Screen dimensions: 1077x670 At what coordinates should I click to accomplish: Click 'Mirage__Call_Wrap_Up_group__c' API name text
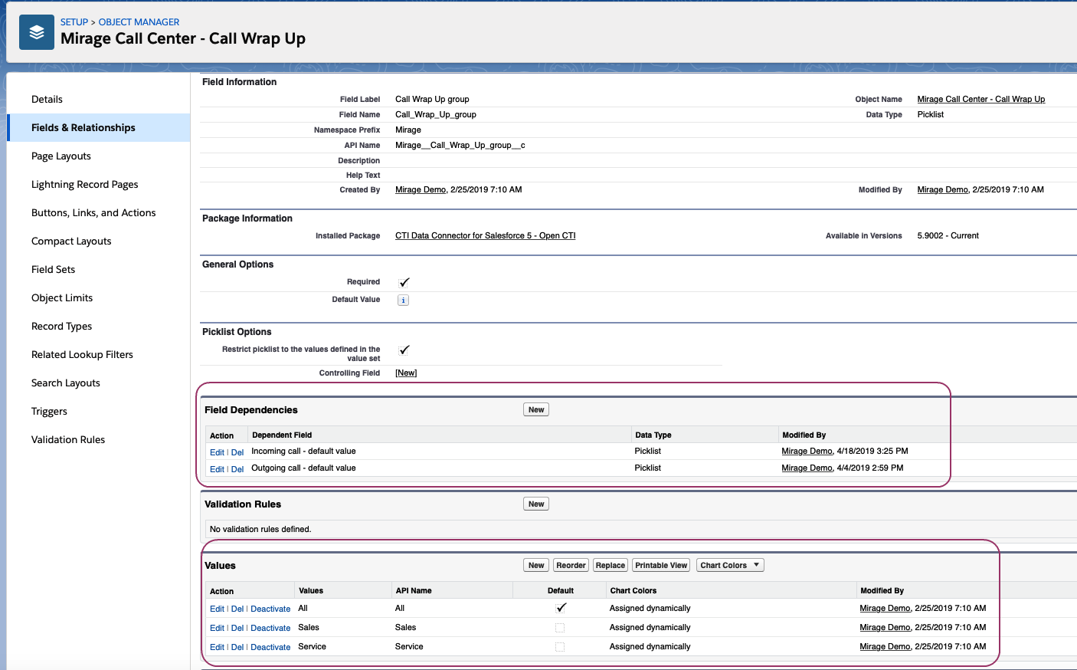pyautogui.click(x=460, y=146)
